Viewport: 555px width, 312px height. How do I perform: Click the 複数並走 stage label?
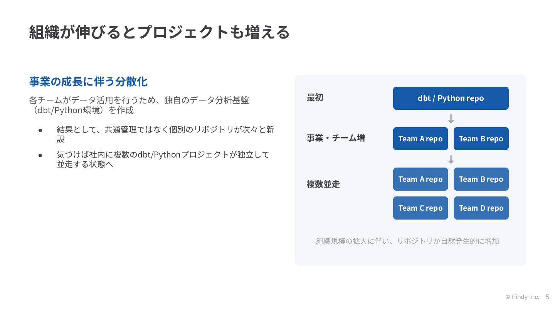pyautogui.click(x=323, y=184)
